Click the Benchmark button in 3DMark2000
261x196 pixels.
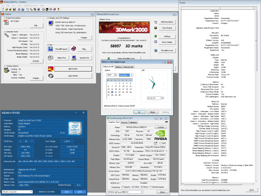click(x=73, y=69)
